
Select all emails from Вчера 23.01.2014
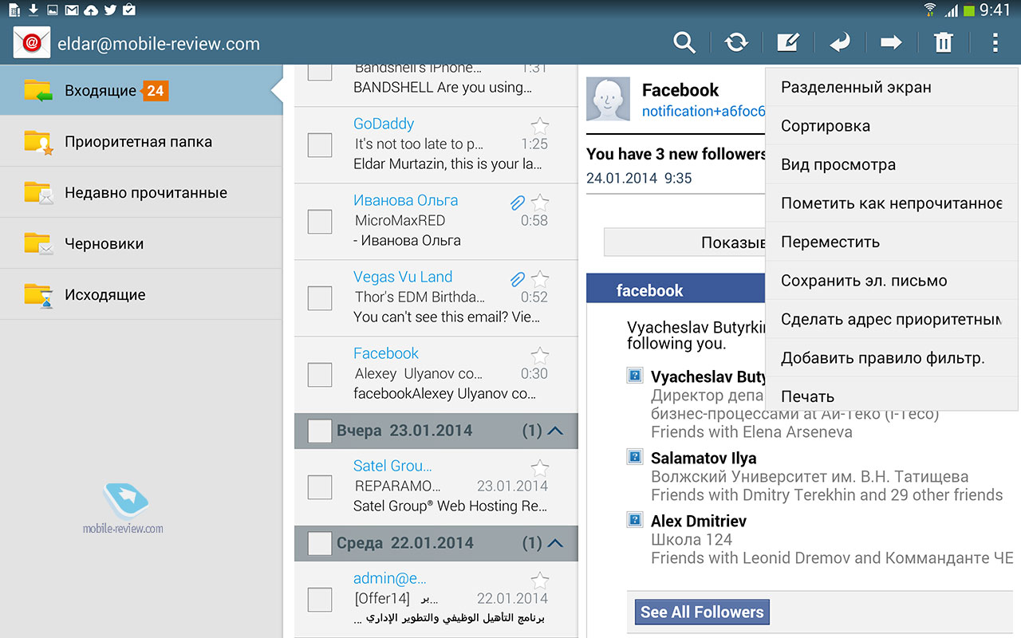pos(320,431)
